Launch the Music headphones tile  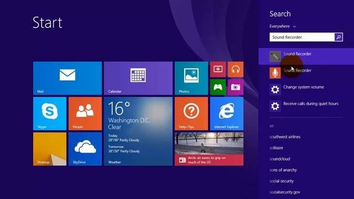click(x=236, y=69)
